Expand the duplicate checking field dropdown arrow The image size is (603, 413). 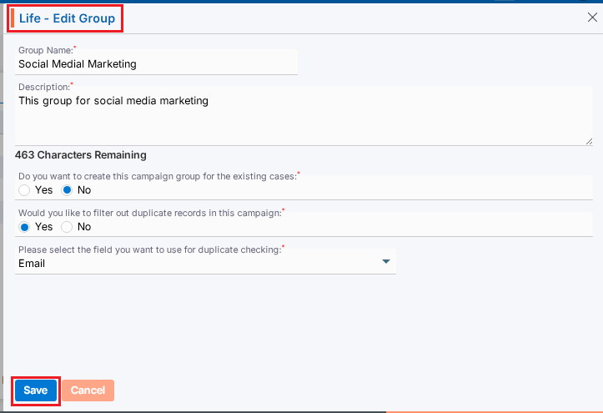coord(385,263)
